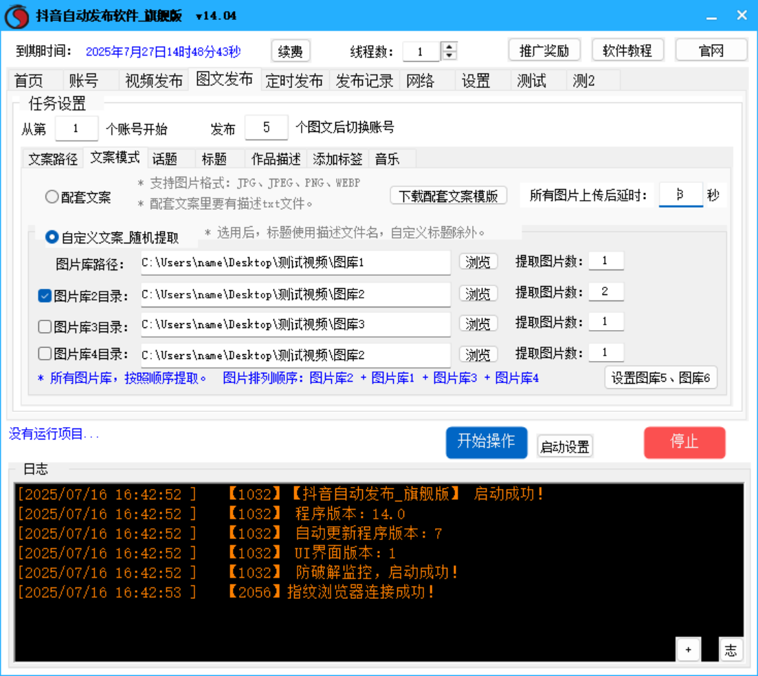This screenshot has height=676, width=758.
Task: Click the plus button in log panel
Action: click(x=689, y=650)
